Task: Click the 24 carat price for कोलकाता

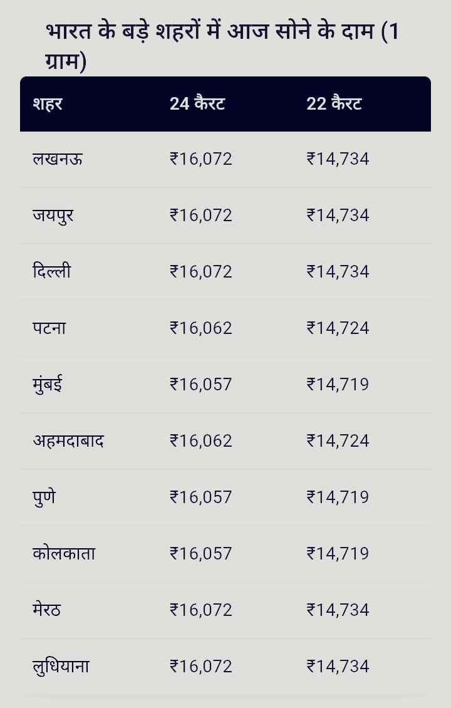Action: click(x=201, y=553)
